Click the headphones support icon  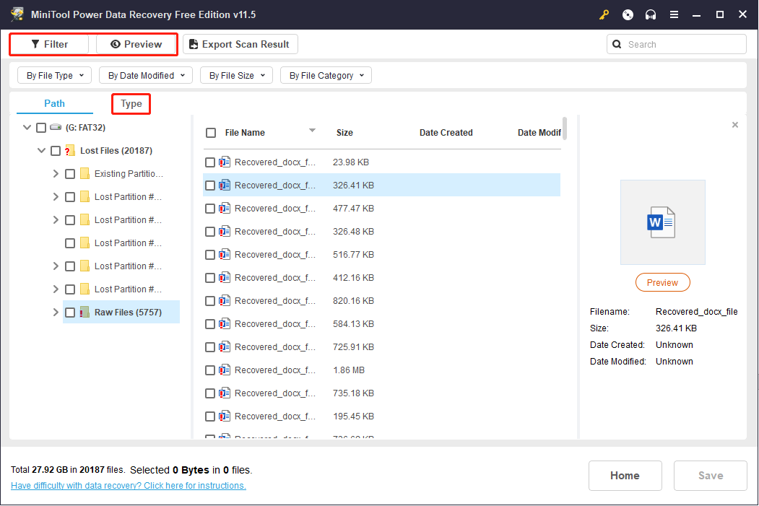click(651, 14)
